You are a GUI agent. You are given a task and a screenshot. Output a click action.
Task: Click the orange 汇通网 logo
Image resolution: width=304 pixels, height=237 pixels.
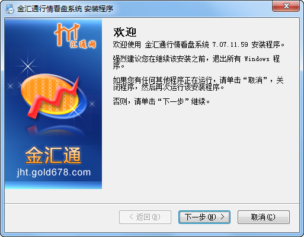tap(75, 36)
